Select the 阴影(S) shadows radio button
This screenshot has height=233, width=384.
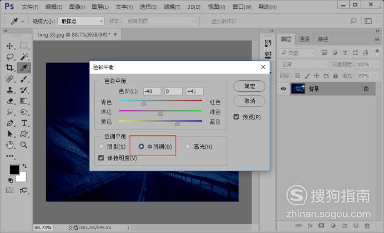(101, 147)
